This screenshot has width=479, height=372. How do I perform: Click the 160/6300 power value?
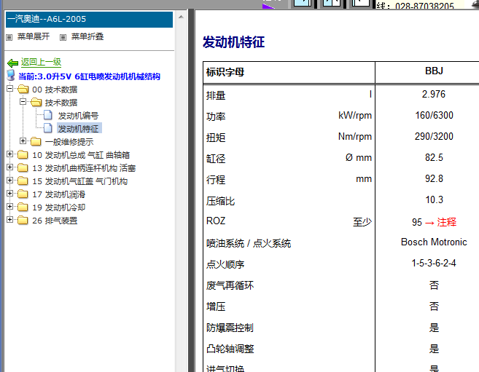pyautogui.click(x=434, y=115)
